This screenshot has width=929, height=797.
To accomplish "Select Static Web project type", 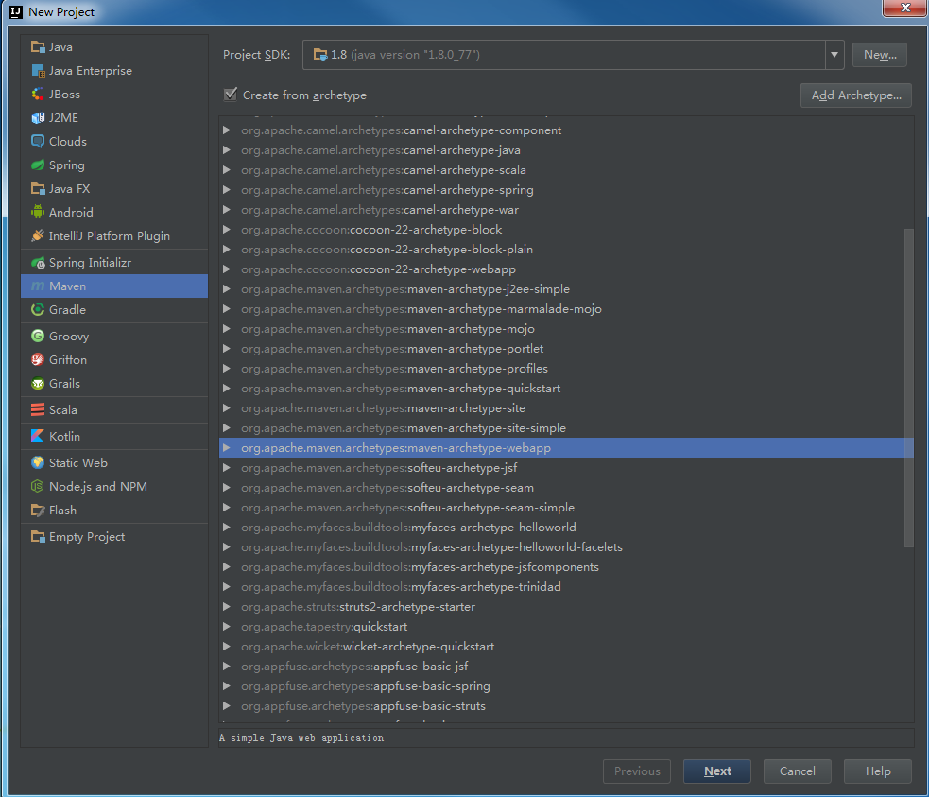I will coord(113,463).
